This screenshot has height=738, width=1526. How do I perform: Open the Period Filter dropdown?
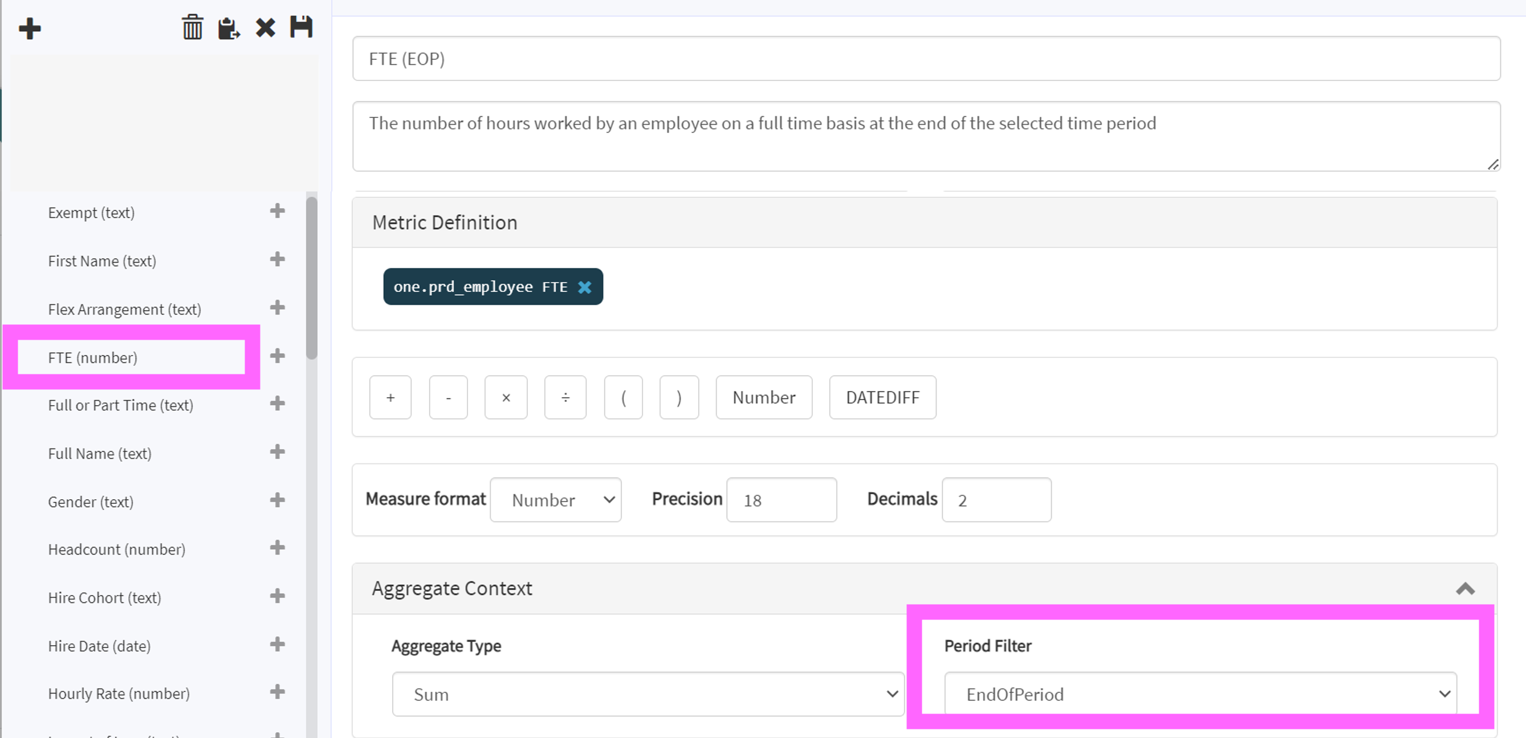pyautogui.click(x=1200, y=694)
